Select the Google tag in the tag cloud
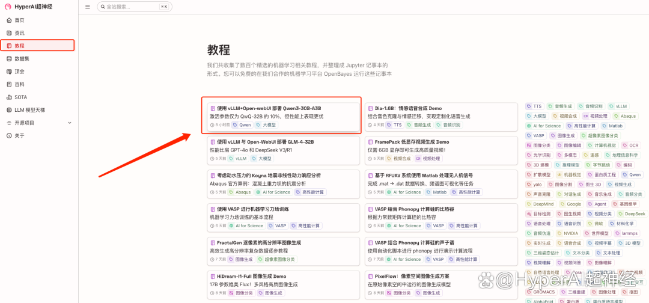The width and height of the screenshot is (649, 303). click(x=571, y=204)
